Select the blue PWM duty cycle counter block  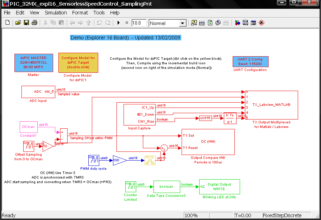pos(94,160)
